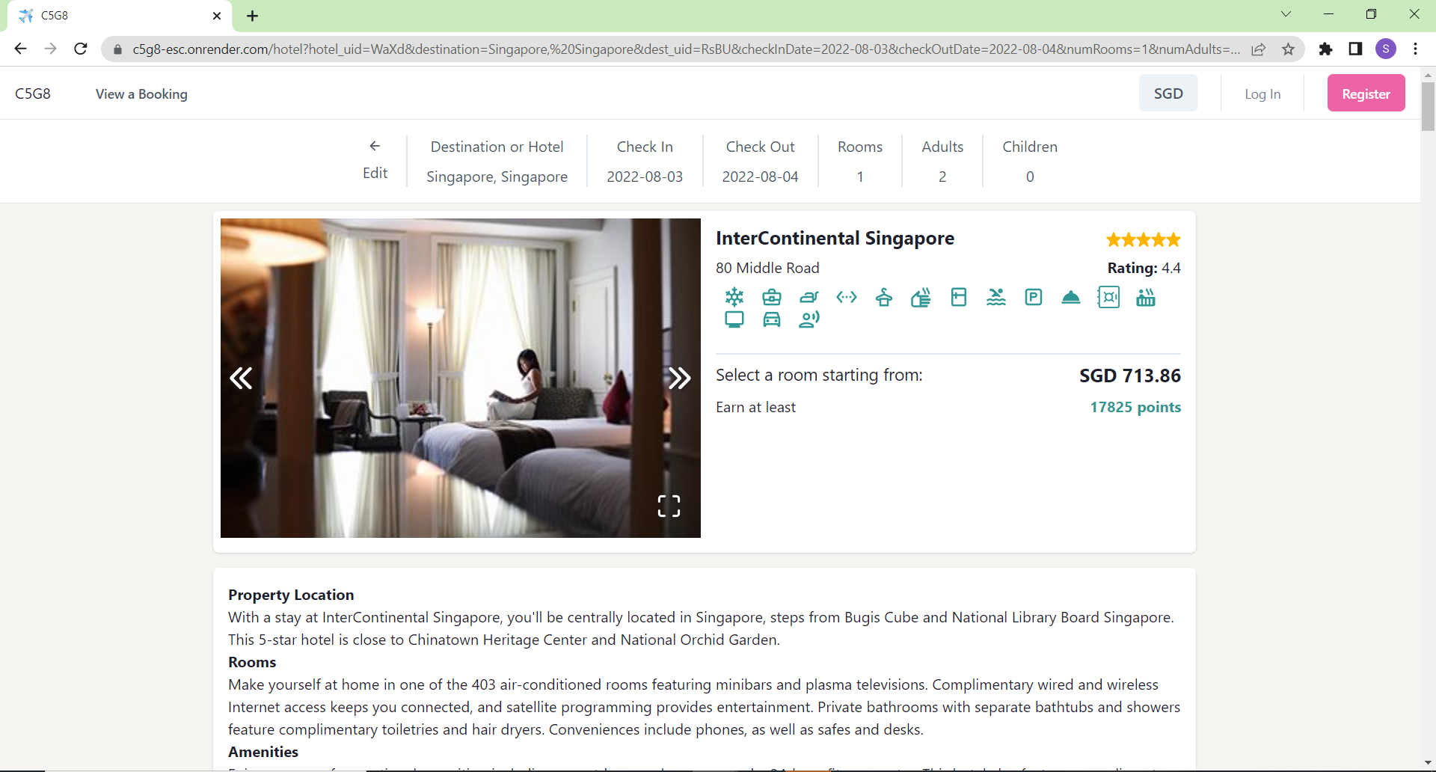Viewport: 1436px width, 772px height.
Task: Click the Children count field
Action: click(1030, 161)
